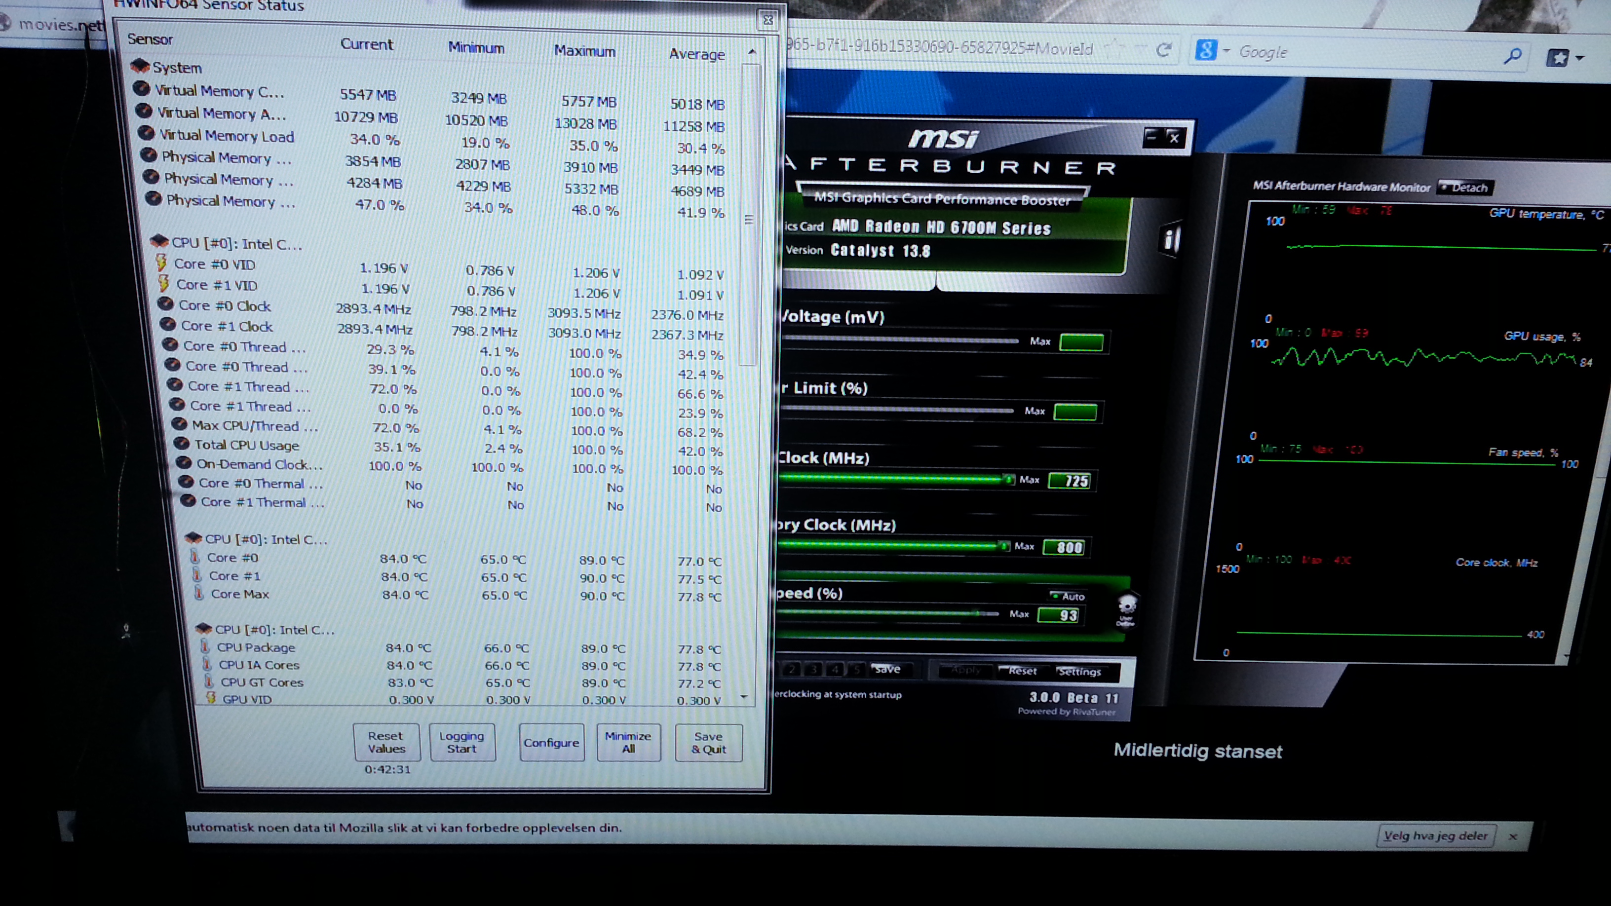Click the thermometer icon beside Core Max
Image resolution: width=1611 pixels, height=906 pixels.
199,592
